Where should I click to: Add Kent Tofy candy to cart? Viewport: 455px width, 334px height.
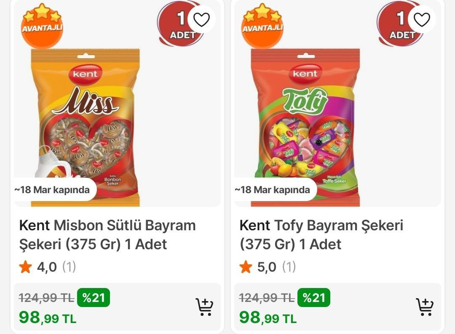pos(425,307)
